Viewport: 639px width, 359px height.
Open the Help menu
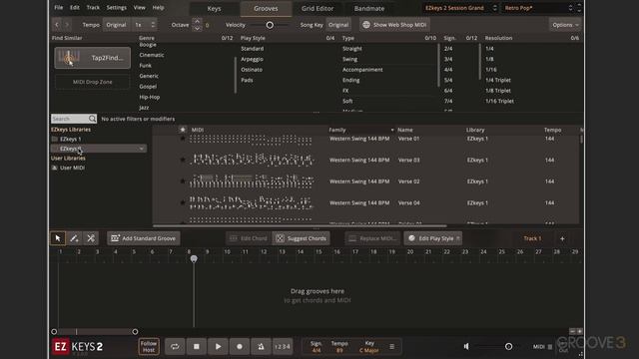pyautogui.click(x=158, y=7)
